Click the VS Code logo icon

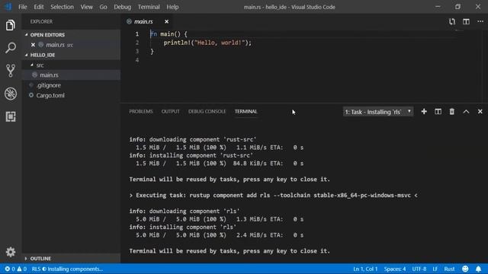8,7
